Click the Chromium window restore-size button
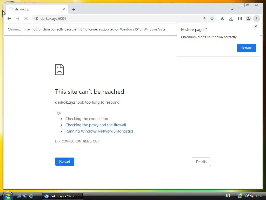266x200 pixels. point(248,5)
